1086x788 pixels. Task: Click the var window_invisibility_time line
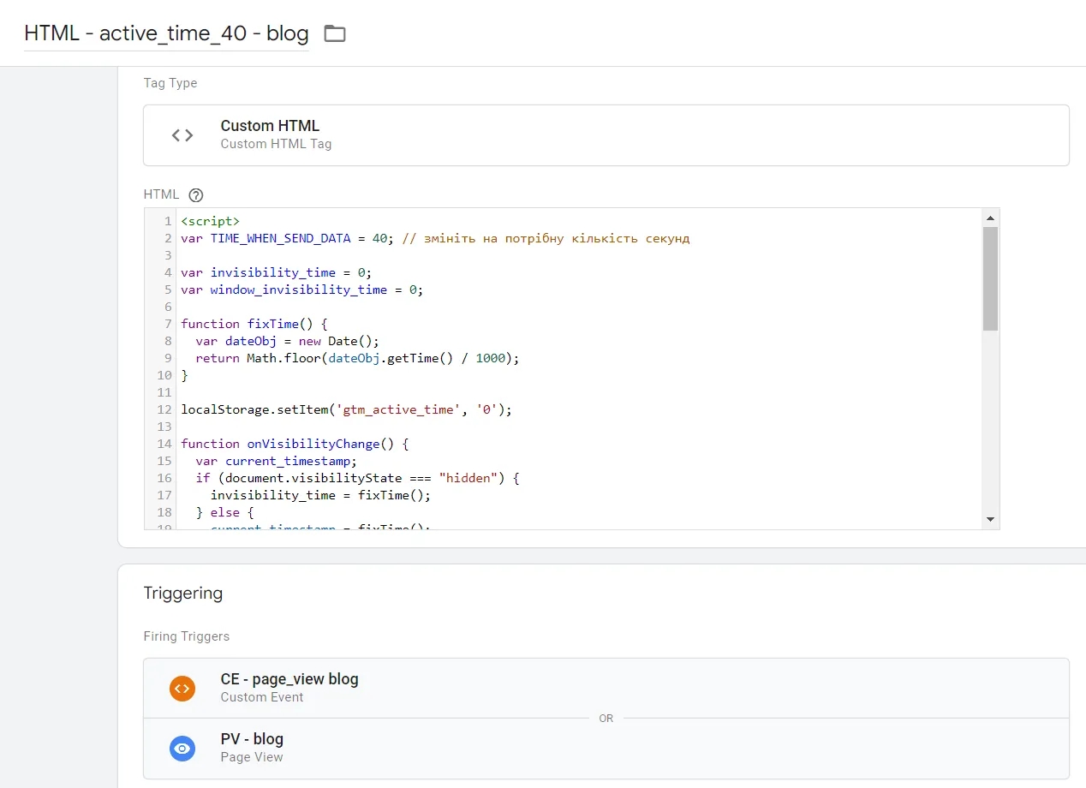(302, 290)
